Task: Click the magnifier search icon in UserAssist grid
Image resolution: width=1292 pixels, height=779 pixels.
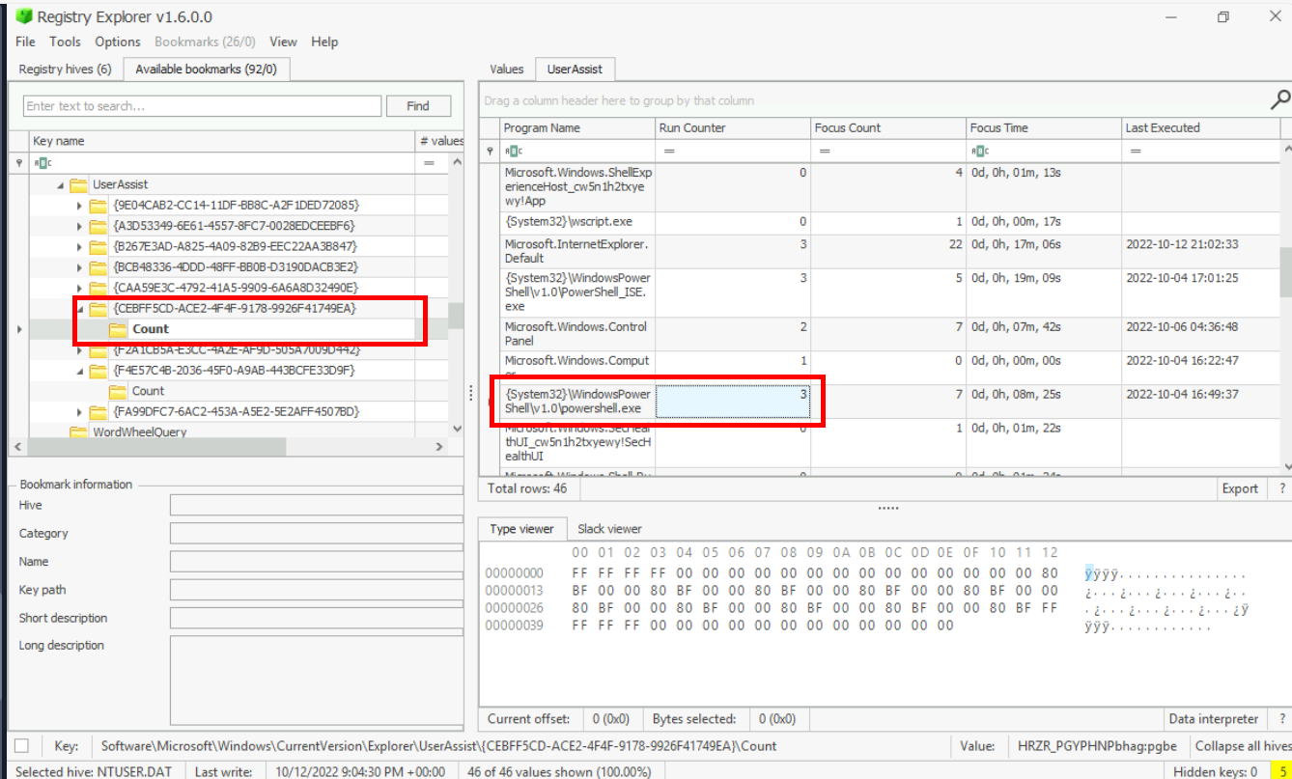Action: tap(1279, 99)
